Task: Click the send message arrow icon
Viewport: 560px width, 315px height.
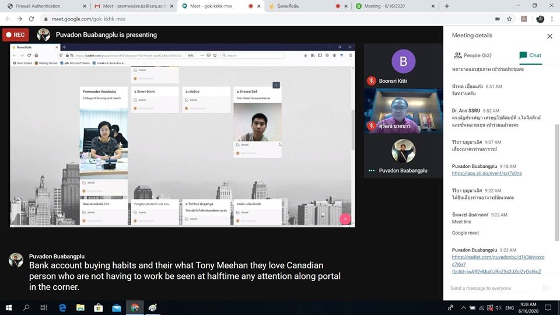Action: point(546,288)
